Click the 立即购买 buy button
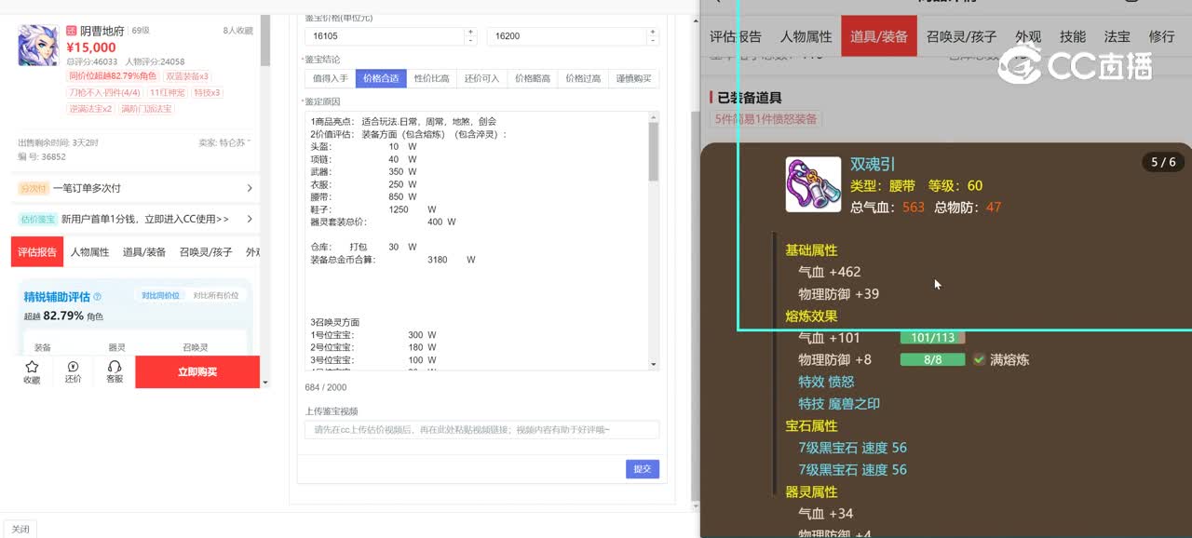The height and width of the screenshot is (538, 1192). (196, 371)
